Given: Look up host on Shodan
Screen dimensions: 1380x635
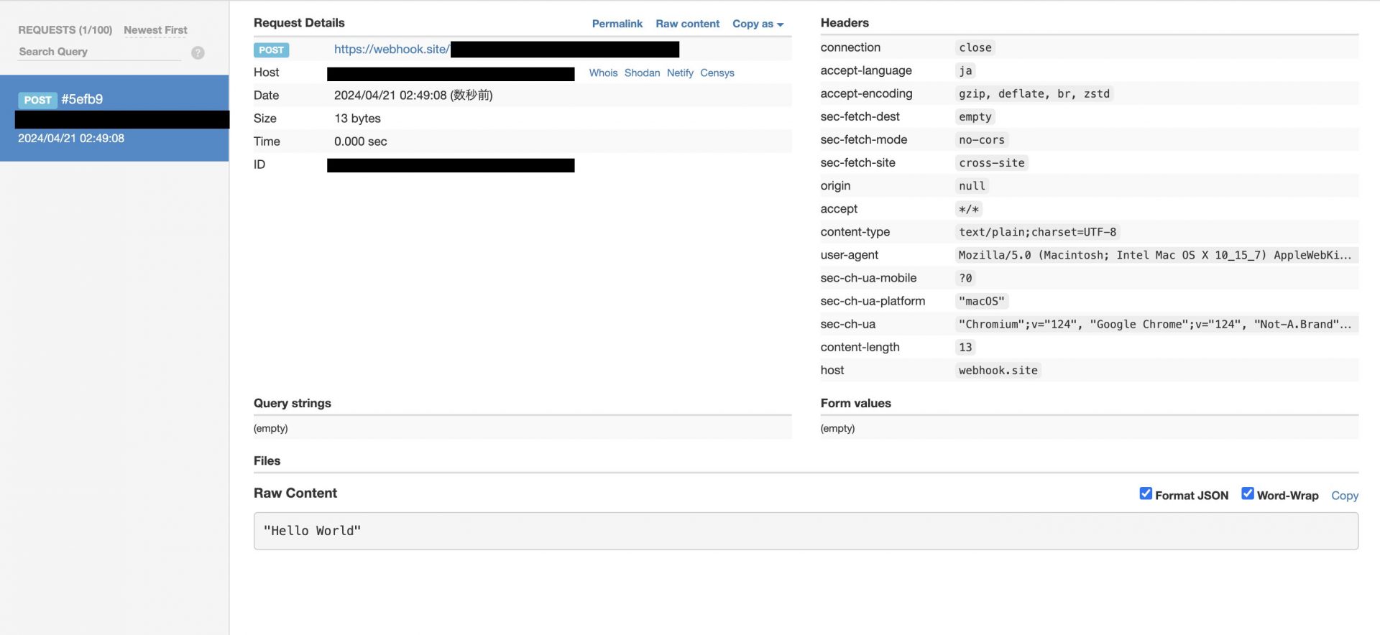Looking at the screenshot, I should (x=642, y=73).
